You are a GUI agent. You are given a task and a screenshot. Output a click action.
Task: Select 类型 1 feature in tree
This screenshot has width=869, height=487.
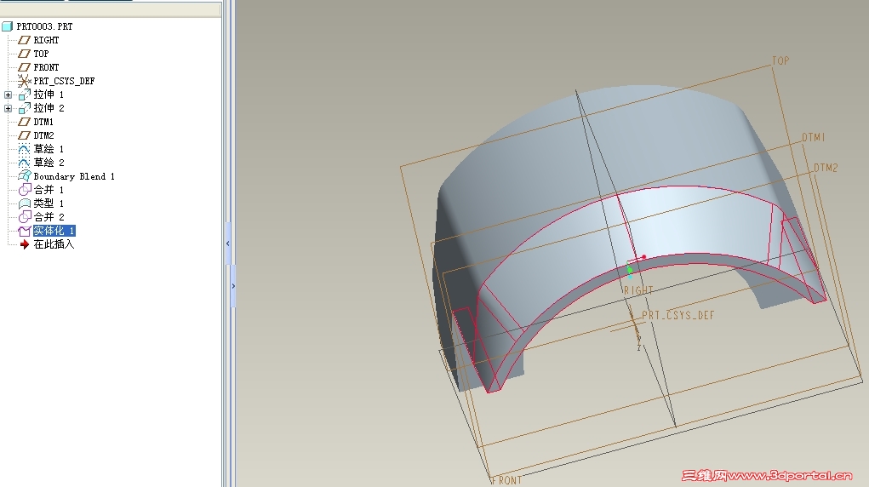pyautogui.click(x=49, y=203)
